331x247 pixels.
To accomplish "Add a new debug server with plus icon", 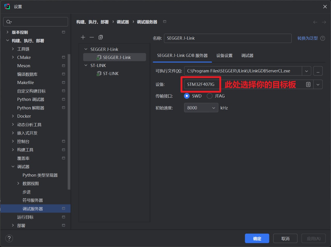I will [83, 37].
